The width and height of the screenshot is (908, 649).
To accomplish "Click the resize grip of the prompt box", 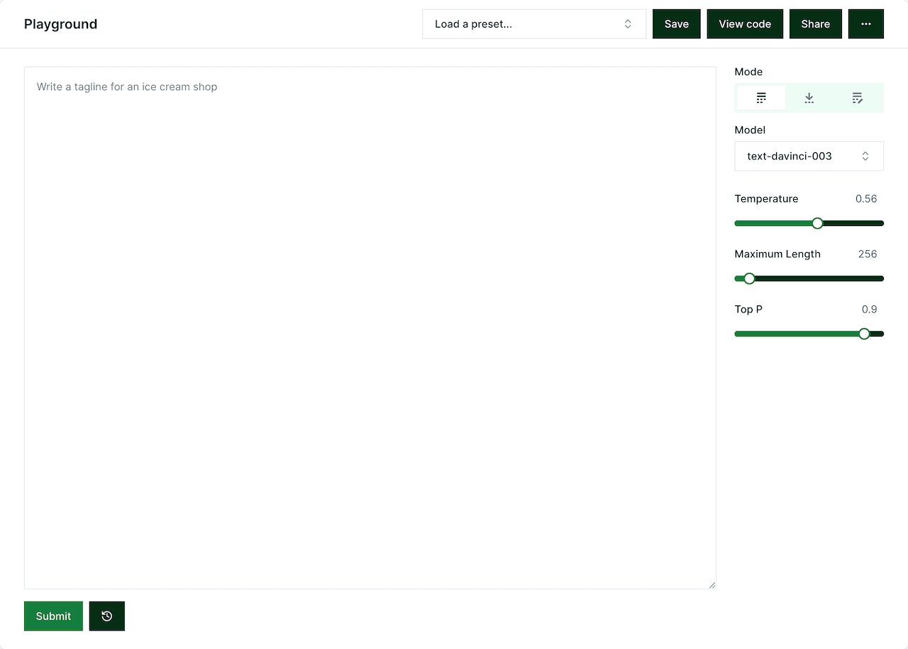I will point(712,584).
